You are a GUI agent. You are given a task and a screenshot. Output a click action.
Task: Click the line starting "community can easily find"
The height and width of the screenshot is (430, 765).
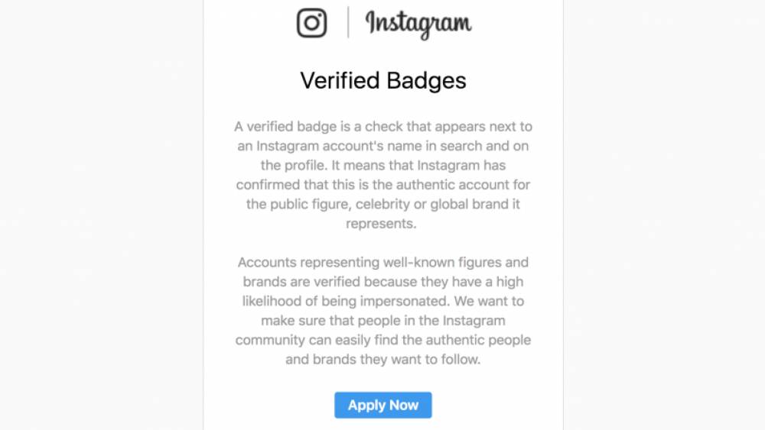[x=383, y=340]
